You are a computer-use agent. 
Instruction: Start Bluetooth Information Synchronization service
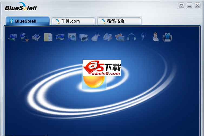click(x=60, y=37)
